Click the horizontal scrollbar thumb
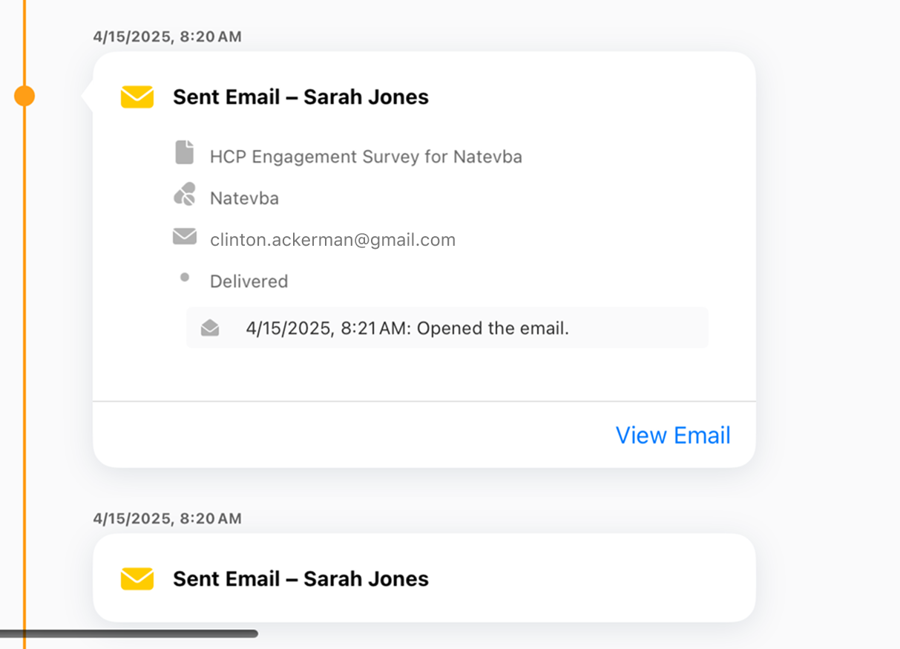The height and width of the screenshot is (649, 900). pos(129,634)
